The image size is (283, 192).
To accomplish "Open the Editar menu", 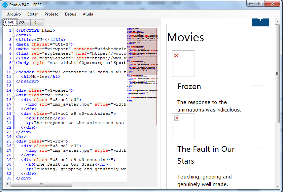I will tap(32, 14).
